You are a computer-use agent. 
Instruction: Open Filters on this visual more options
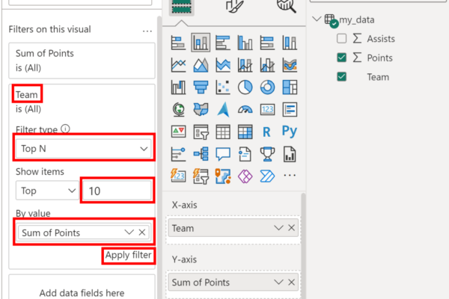[147, 31]
